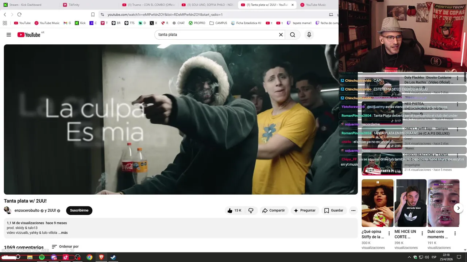Open the YouTube Music bookmark
The image size is (467, 262).
click(x=47, y=23)
